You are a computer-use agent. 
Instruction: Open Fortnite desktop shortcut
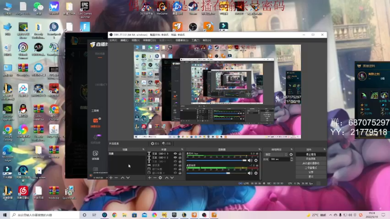click(85, 27)
